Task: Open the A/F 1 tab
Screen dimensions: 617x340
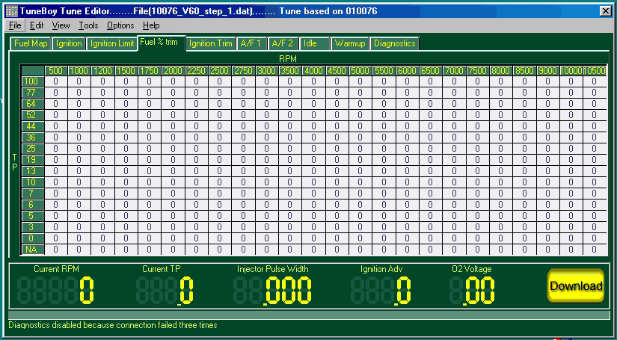Action: [252, 43]
